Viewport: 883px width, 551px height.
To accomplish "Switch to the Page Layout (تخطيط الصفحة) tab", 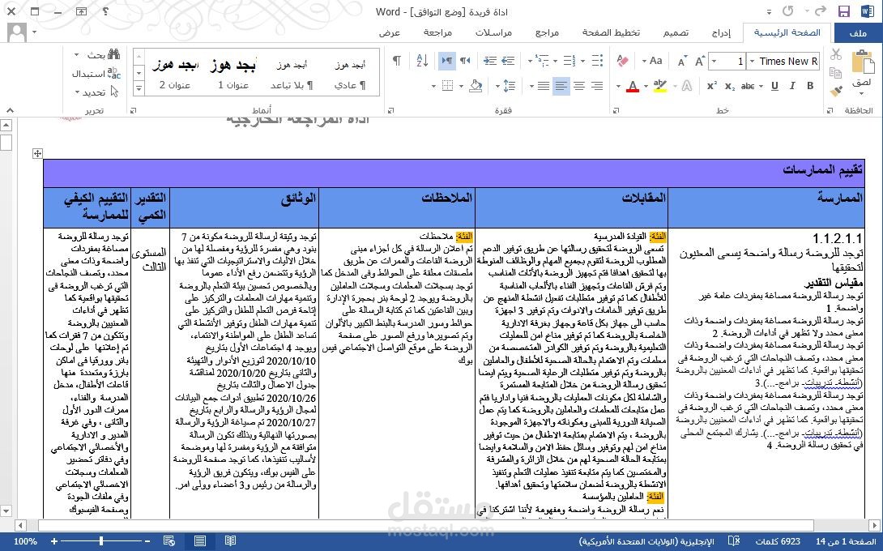I will (x=611, y=32).
